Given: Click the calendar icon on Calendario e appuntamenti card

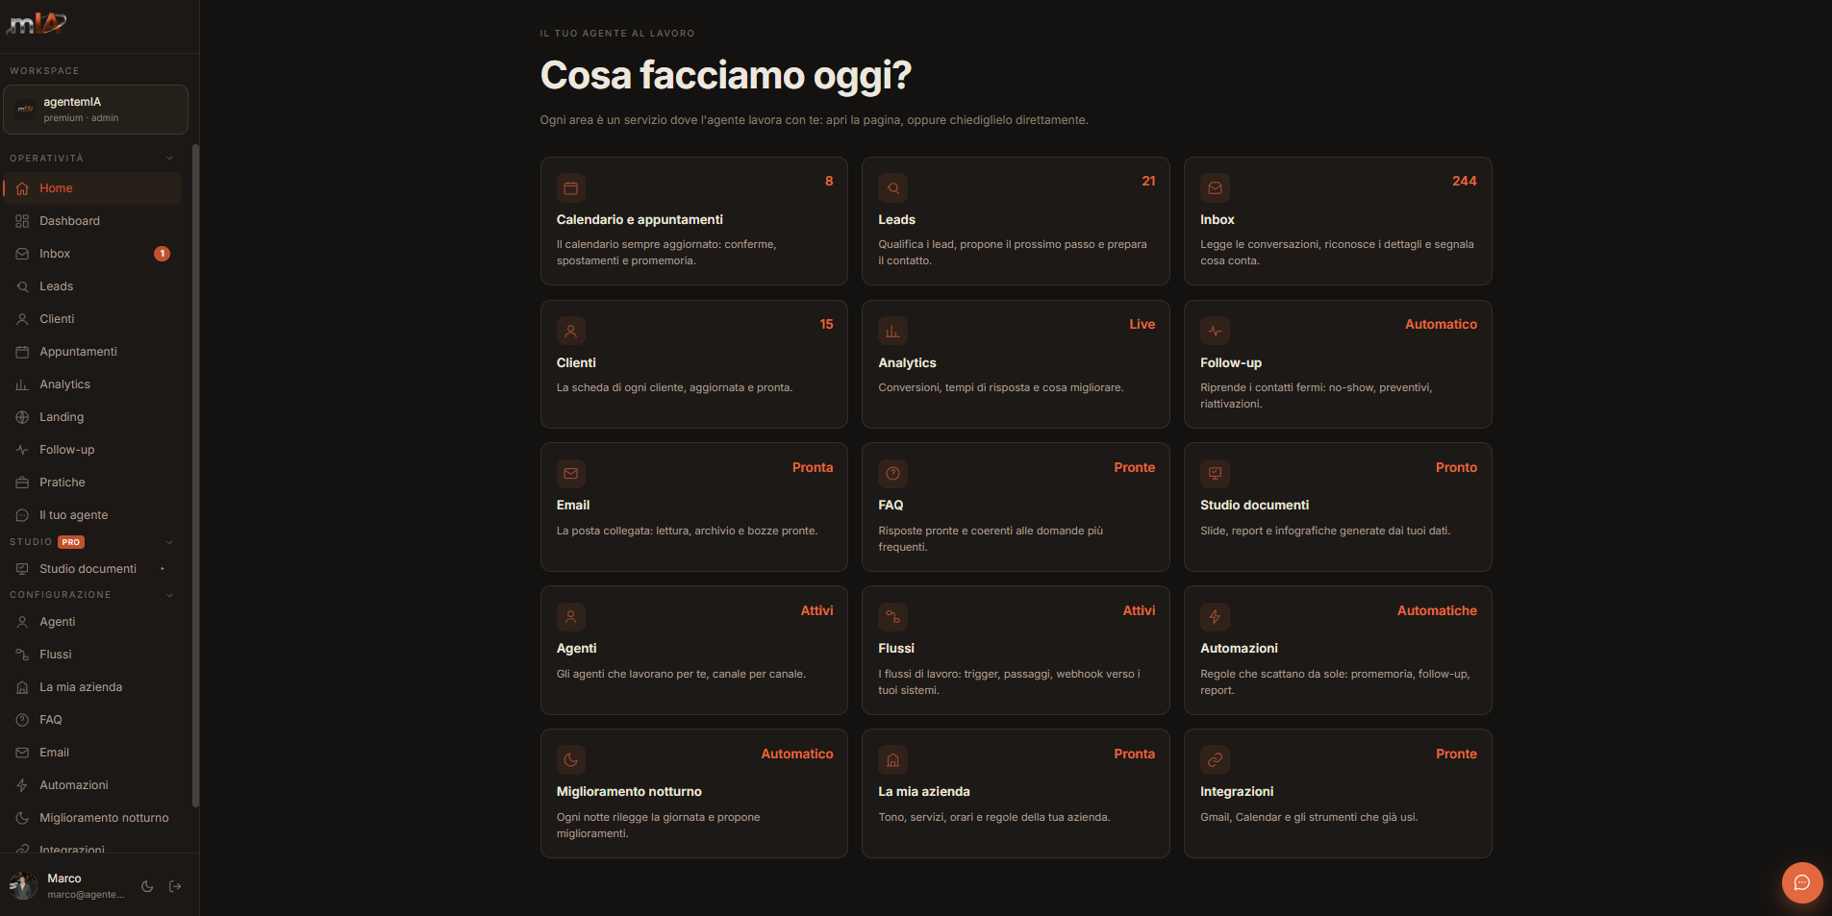Looking at the screenshot, I should [571, 188].
